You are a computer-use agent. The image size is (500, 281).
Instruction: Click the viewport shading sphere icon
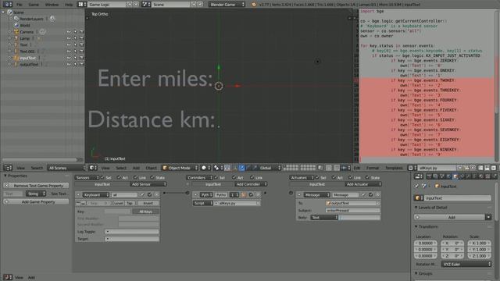(205, 168)
